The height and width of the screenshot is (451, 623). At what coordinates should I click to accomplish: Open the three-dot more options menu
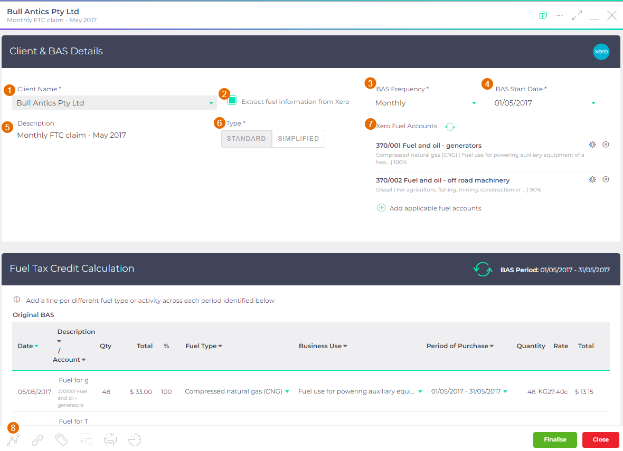[x=560, y=15]
